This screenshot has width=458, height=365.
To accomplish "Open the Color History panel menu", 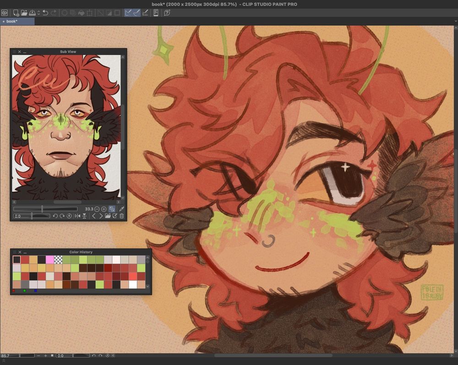I will (15, 252).
